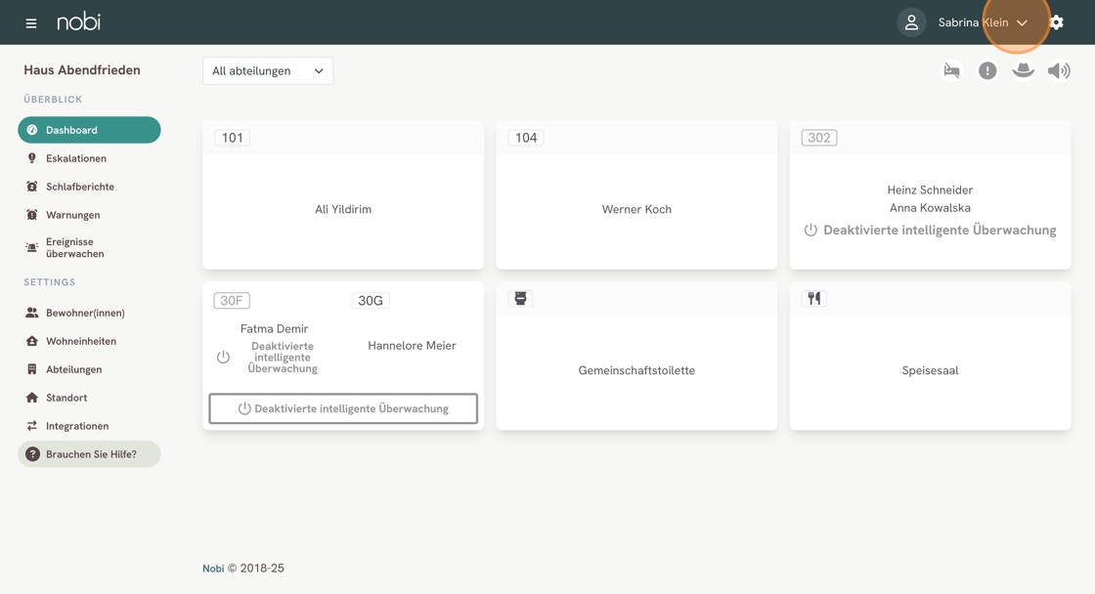The width and height of the screenshot is (1095, 594).
Task: Click Deaktivierte intelligente Überwachung button in 30F card
Action: [343, 408]
